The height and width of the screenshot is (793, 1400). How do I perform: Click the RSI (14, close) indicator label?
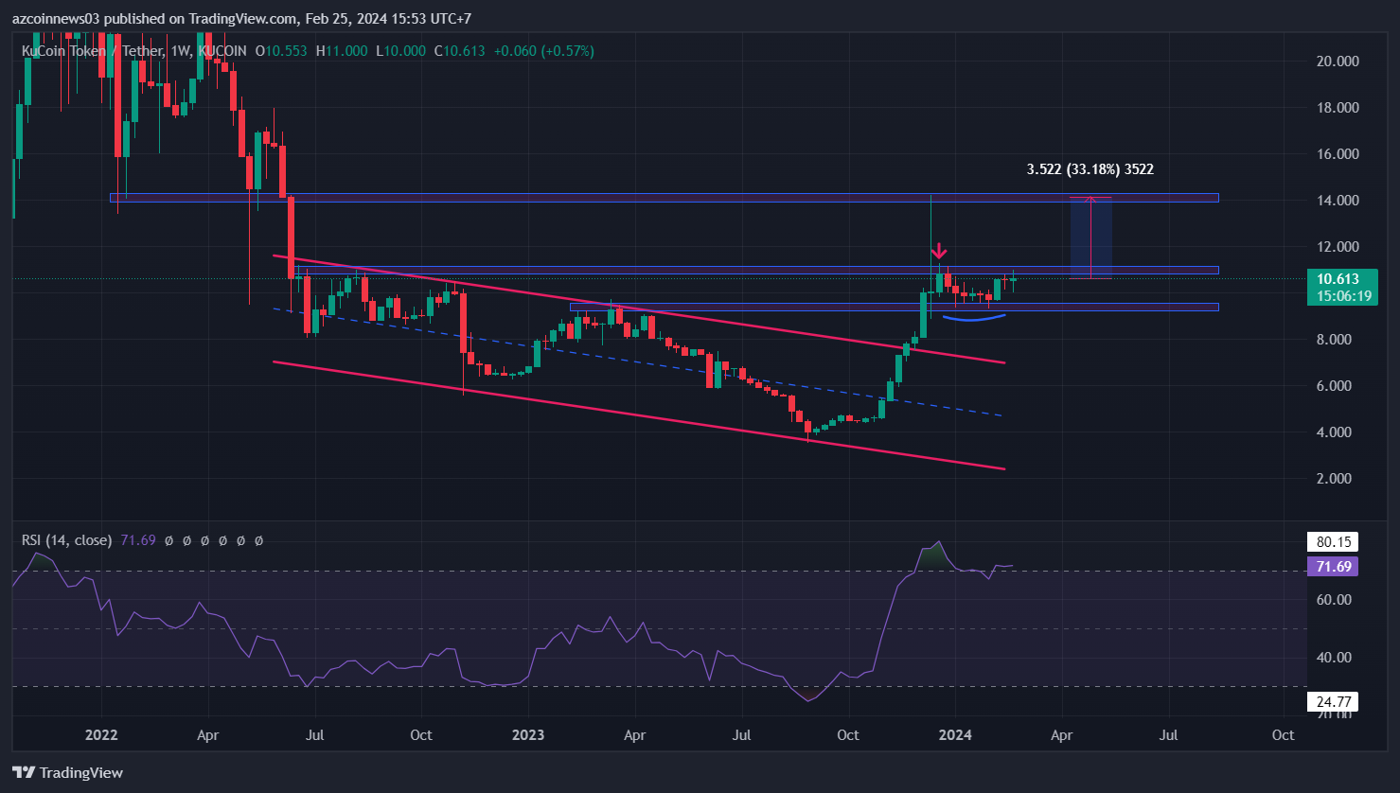67,540
